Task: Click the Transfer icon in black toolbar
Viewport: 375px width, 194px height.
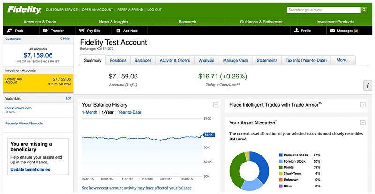Action: click(45, 31)
